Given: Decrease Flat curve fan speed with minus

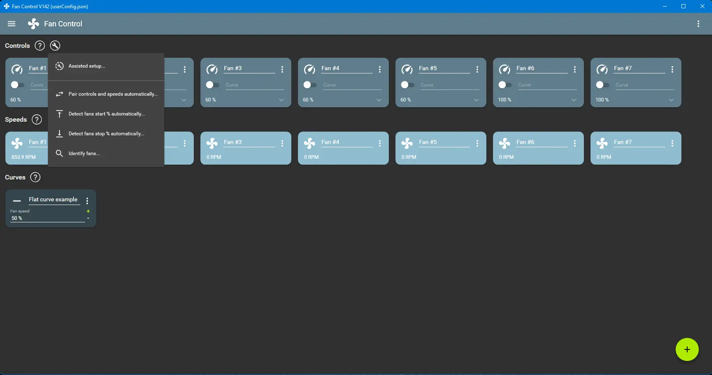Looking at the screenshot, I should coord(88,218).
